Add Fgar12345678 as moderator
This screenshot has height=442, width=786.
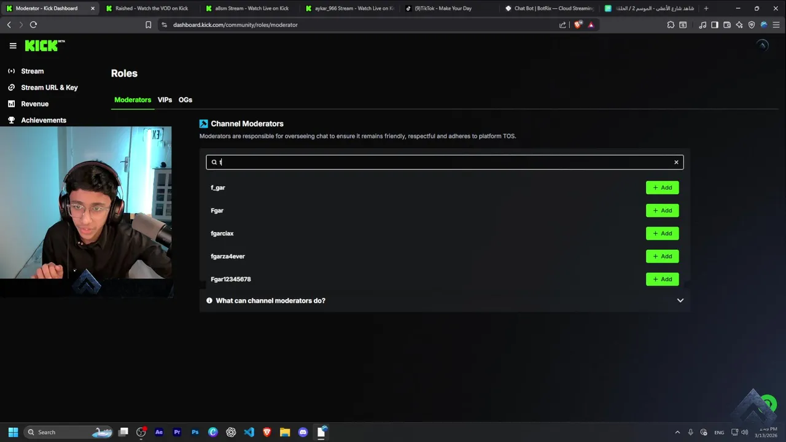tap(662, 279)
